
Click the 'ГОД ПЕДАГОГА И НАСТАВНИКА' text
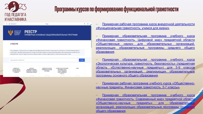click(x=15, y=17)
